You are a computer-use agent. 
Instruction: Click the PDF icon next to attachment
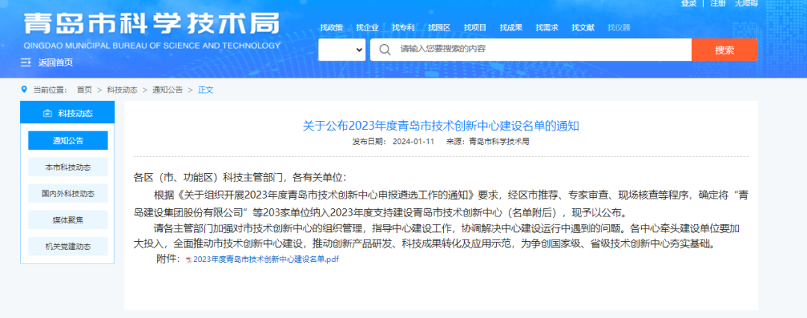pyautogui.click(x=188, y=259)
